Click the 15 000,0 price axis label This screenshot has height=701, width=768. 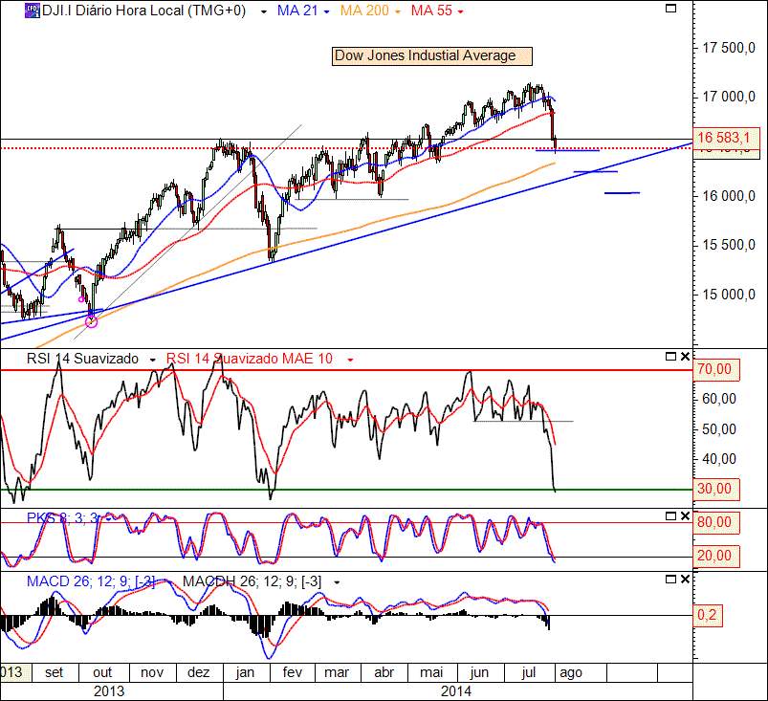pyautogui.click(x=729, y=295)
